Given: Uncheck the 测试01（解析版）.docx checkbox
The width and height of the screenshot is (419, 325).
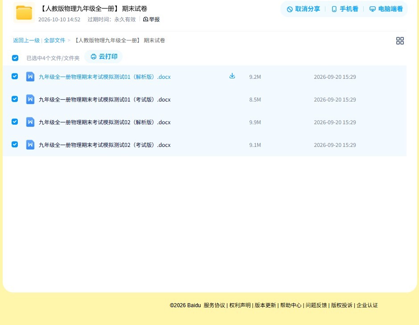Looking at the screenshot, I should point(15,76).
